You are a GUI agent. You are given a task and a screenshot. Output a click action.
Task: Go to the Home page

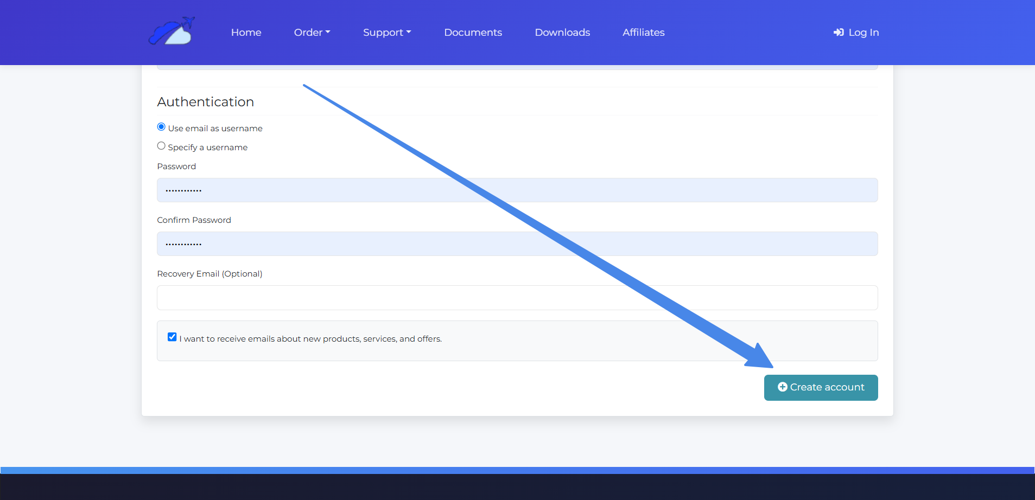coord(246,33)
